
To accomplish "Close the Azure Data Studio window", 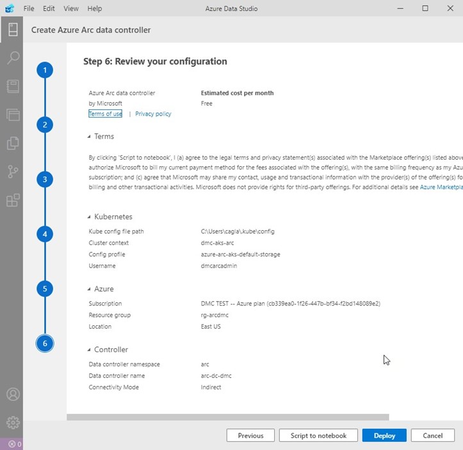I will (450, 8).
